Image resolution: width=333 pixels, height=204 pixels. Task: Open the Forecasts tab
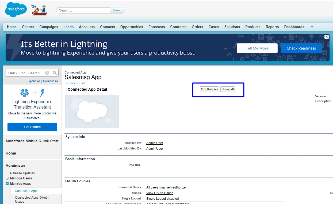pos(157,27)
